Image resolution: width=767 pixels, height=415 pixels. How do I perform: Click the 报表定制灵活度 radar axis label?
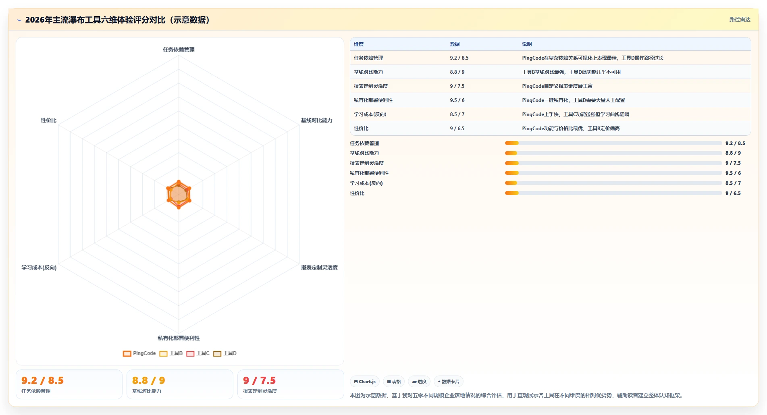pyautogui.click(x=319, y=268)
